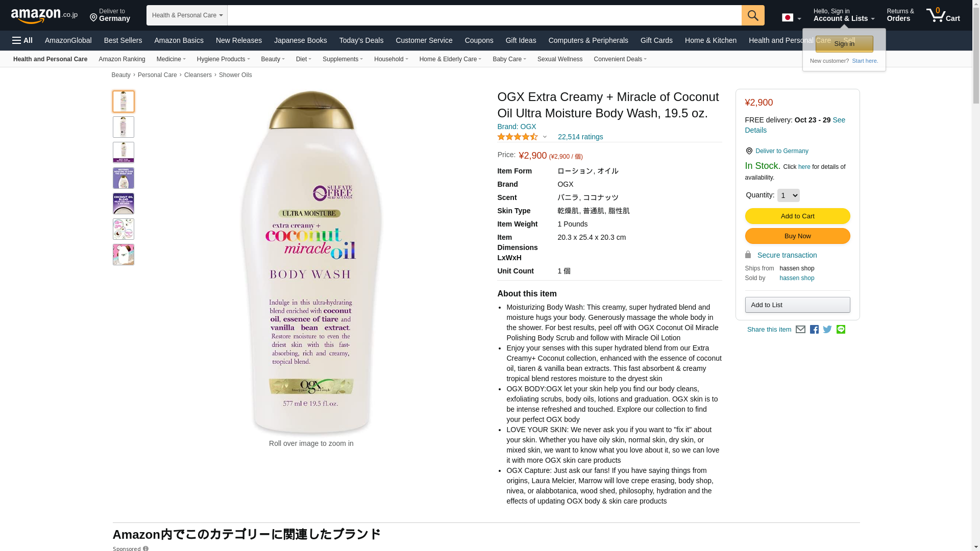Share this item on Facebook
The width and height of the screenshot is (980, 551).
(814, 330)
